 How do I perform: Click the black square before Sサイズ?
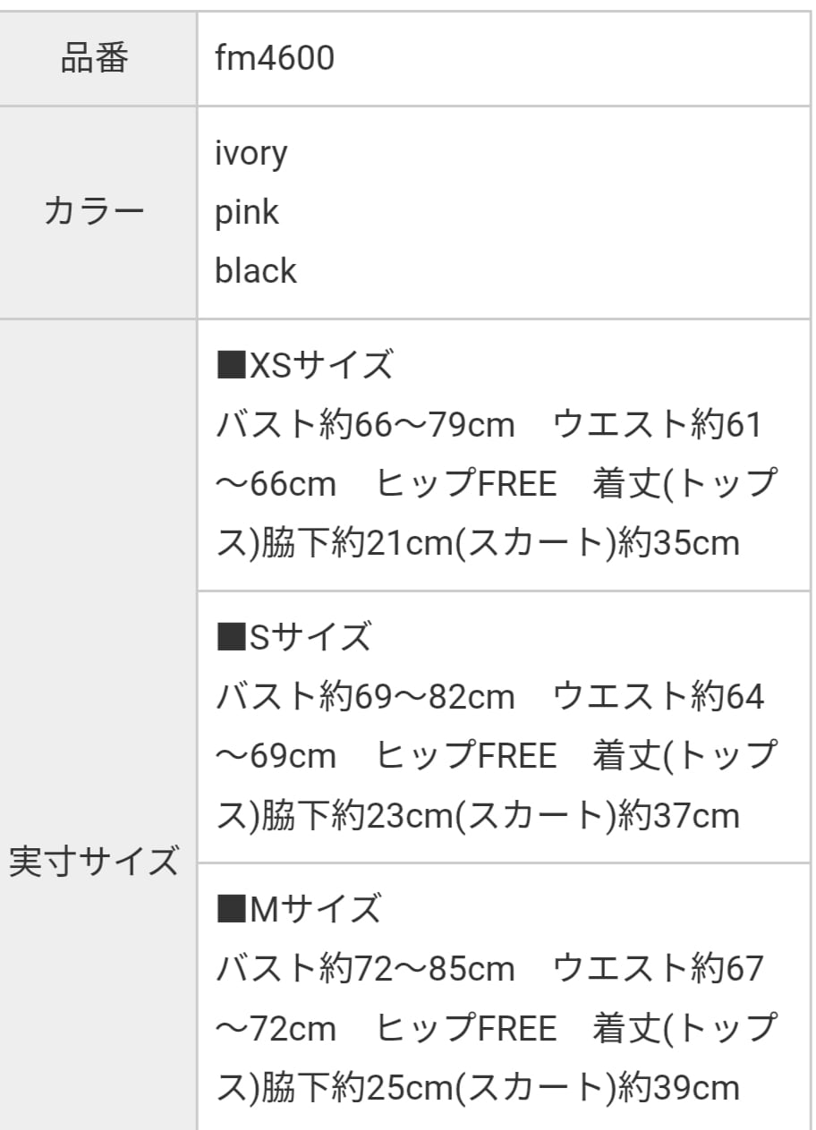231,637
